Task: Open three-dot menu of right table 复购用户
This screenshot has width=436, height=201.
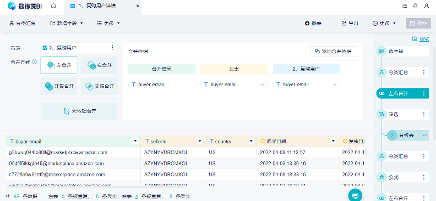Action: click(112, 48)
